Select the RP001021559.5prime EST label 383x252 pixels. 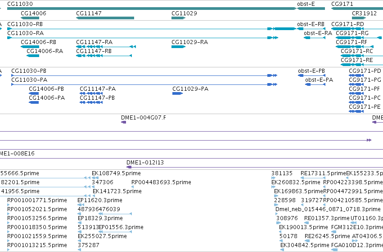click(x=37, y=236)
